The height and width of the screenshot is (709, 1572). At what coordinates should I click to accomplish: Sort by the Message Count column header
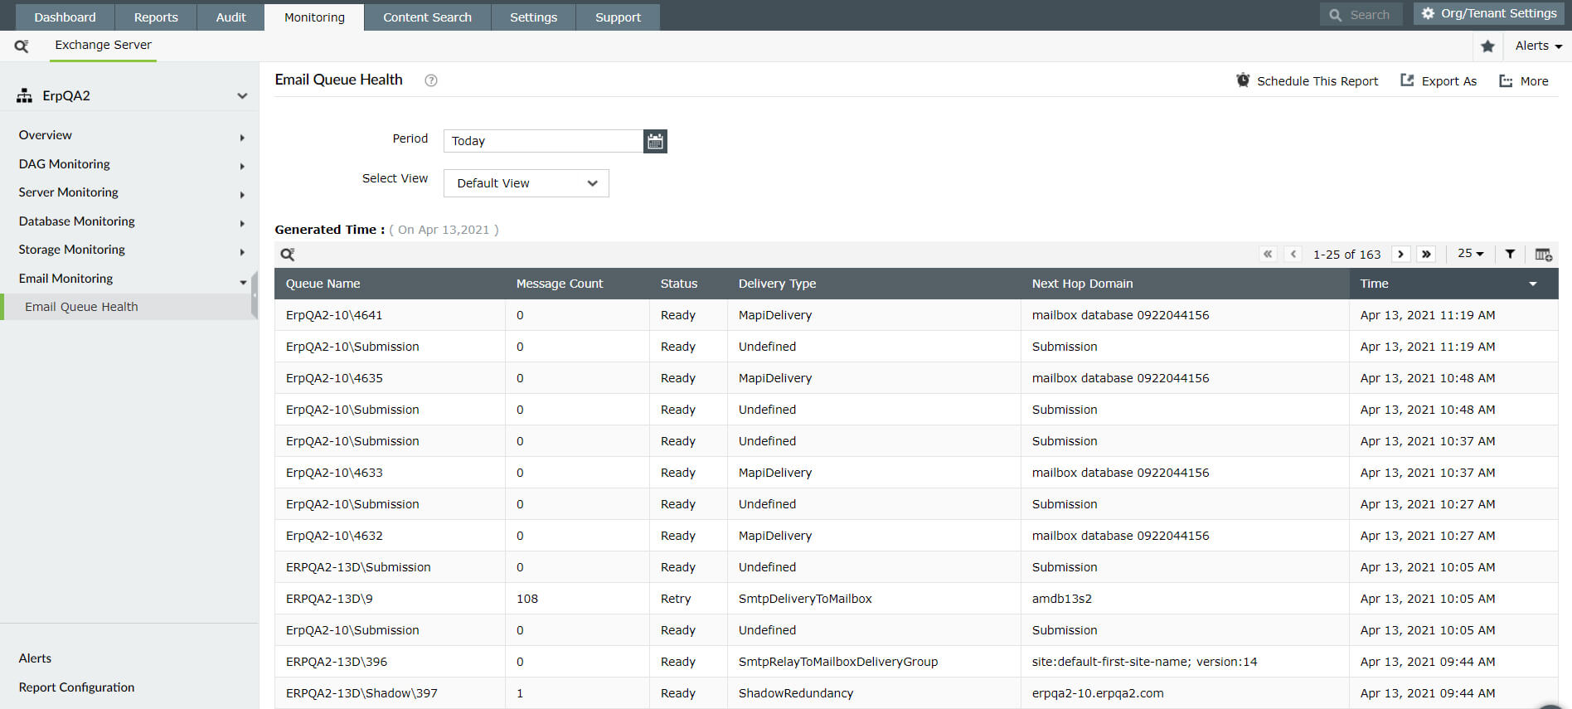click(560, 284)
